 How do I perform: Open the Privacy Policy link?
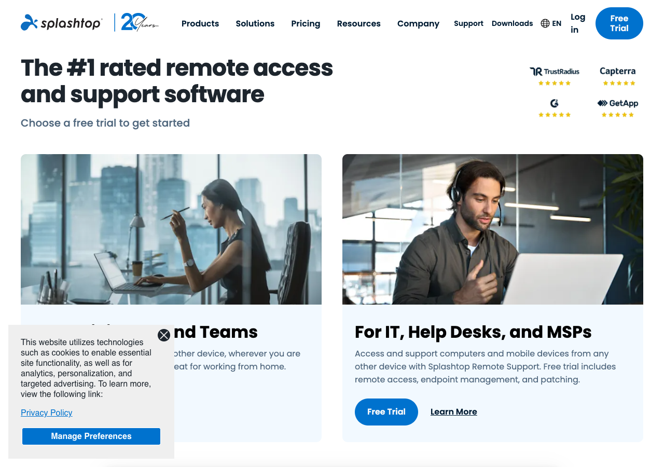pos(46,413)
